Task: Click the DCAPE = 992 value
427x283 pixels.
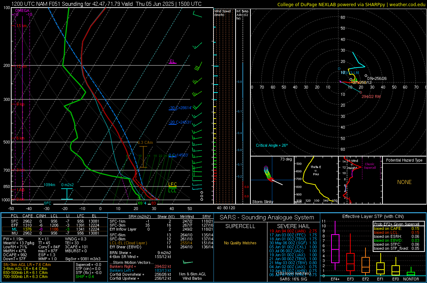Action: coord(15,255)
